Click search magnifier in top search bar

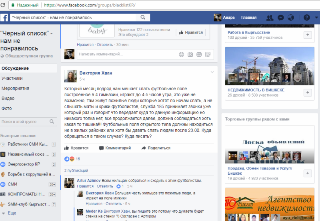coord(142,18)
